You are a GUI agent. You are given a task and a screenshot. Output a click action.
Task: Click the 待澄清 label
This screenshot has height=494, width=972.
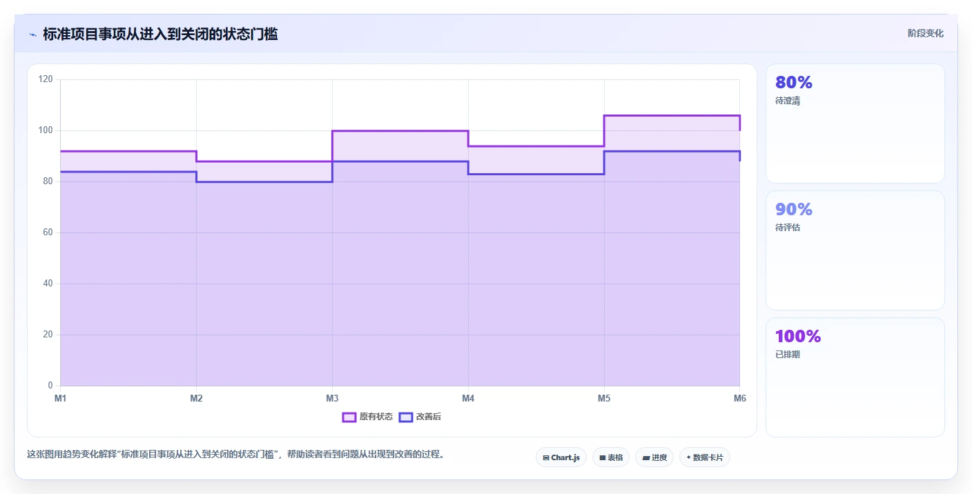point(788,101)
